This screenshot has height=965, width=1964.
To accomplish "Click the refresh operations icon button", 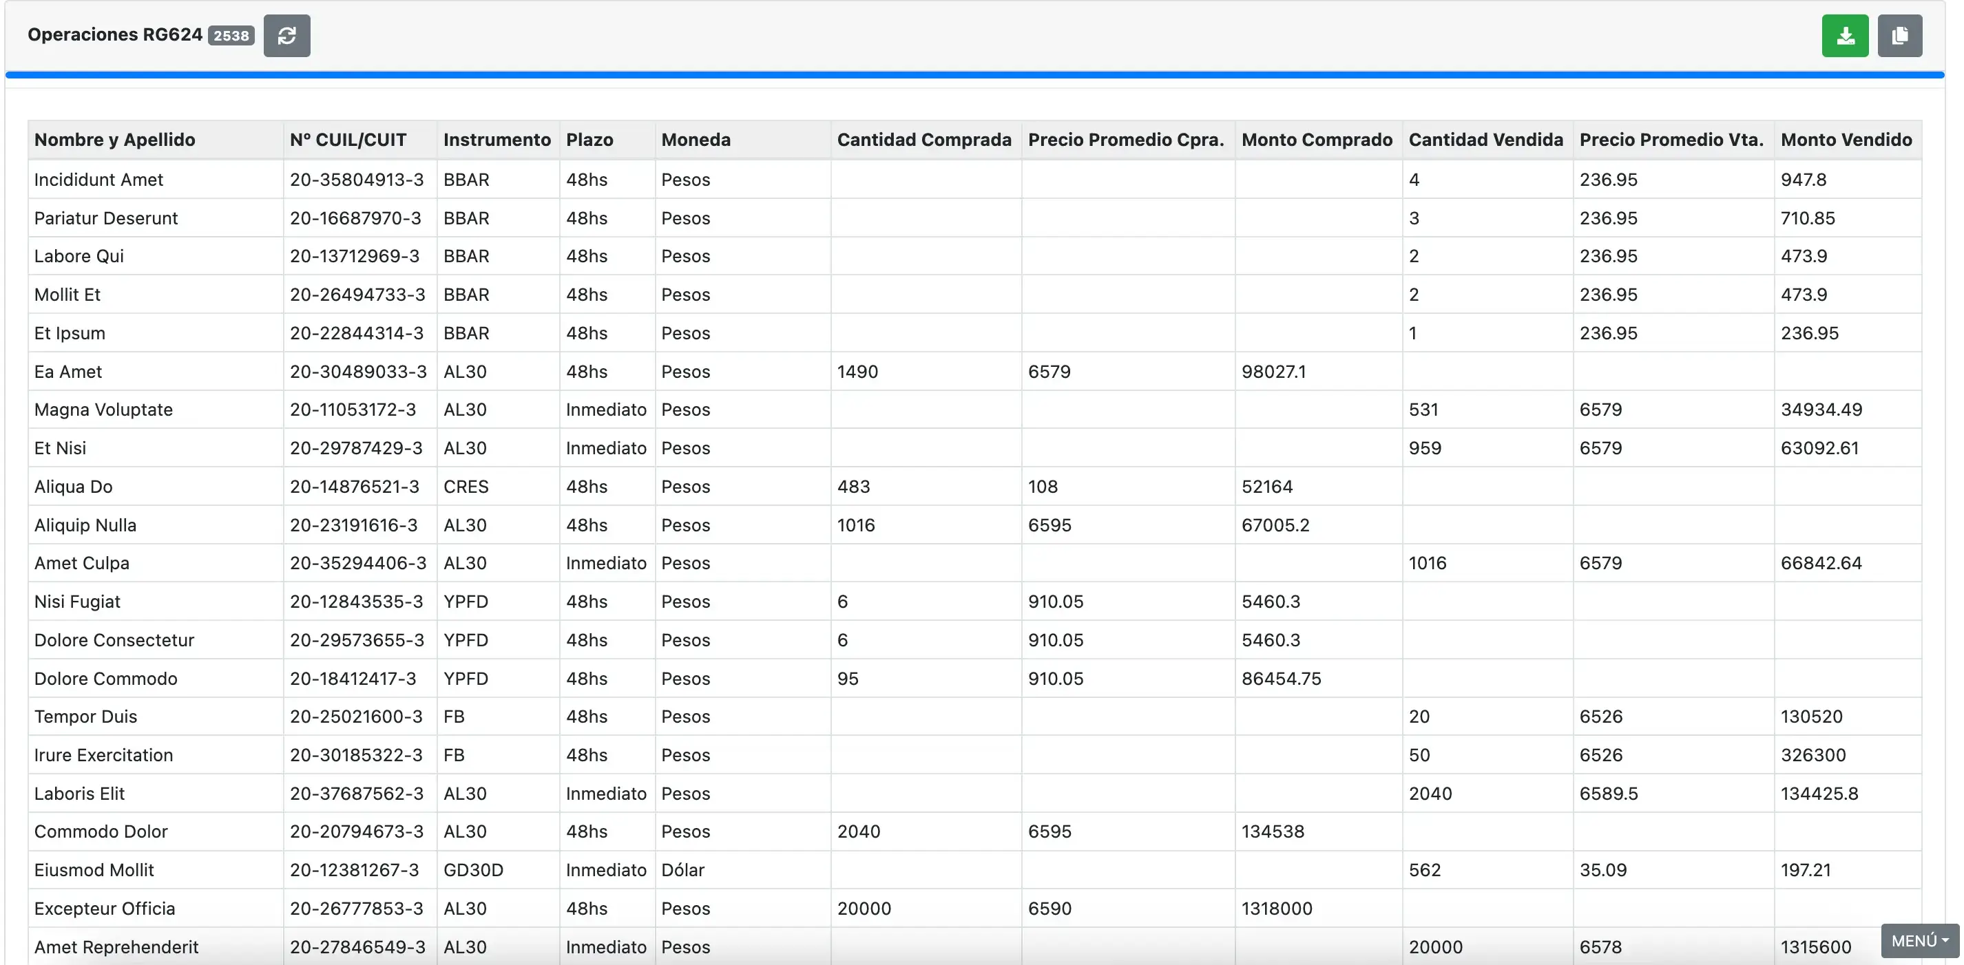I will [x=286, y=36].
